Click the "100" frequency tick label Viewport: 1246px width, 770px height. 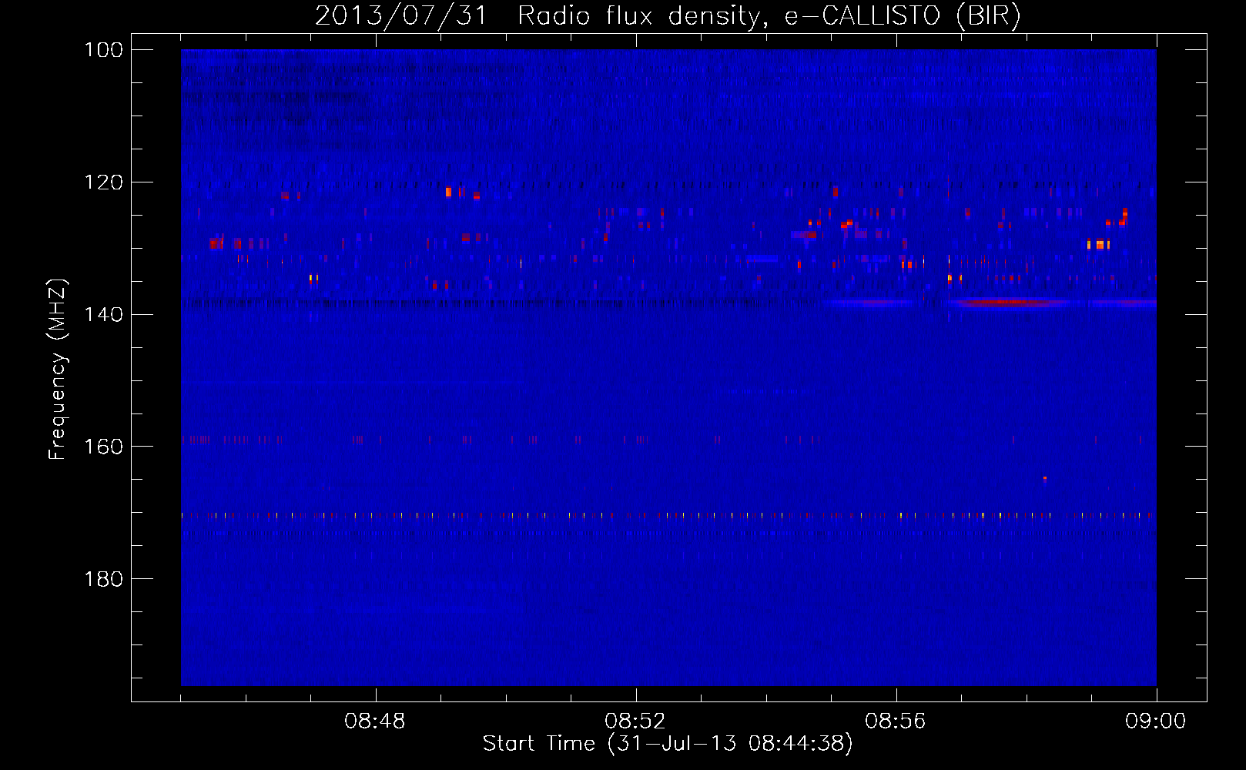coord(104,50)
